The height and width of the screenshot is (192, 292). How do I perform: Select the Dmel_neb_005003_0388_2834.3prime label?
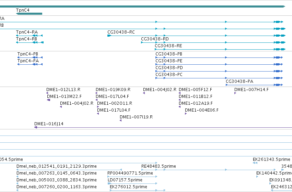57,180
